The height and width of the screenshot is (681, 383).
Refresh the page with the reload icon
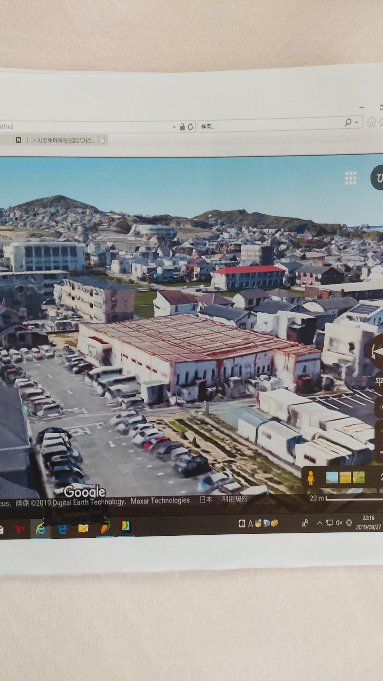[190, 127]
